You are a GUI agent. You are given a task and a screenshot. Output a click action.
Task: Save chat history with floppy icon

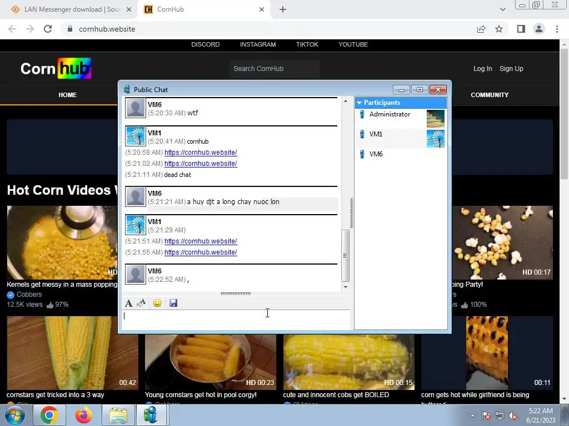coord(173,303)
